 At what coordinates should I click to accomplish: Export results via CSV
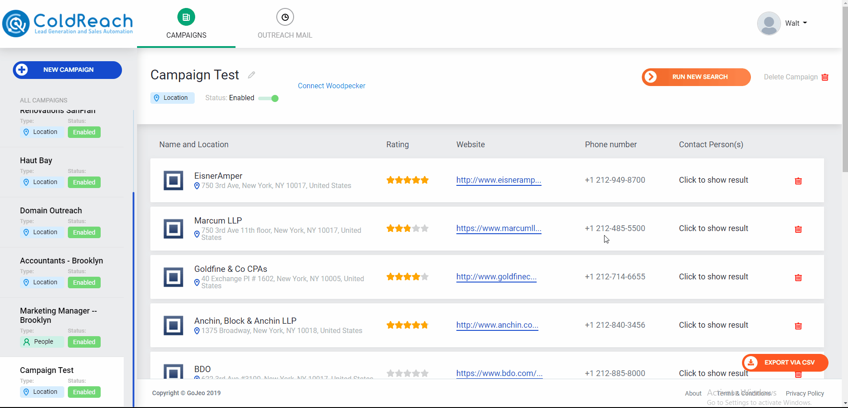(x=785, y=363)
